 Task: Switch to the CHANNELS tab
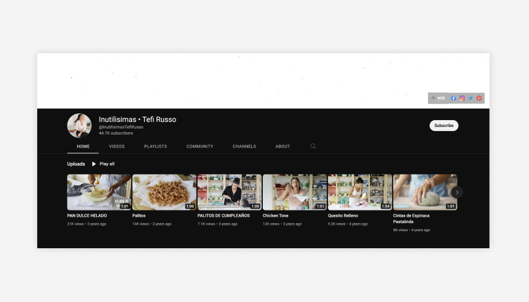tap(244, 146)
